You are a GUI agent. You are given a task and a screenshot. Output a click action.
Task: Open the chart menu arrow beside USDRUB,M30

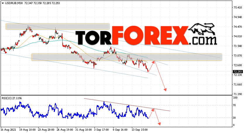click(3, 3)
